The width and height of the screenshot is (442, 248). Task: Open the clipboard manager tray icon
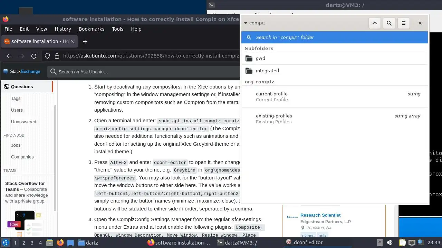[x=402, y=242]
